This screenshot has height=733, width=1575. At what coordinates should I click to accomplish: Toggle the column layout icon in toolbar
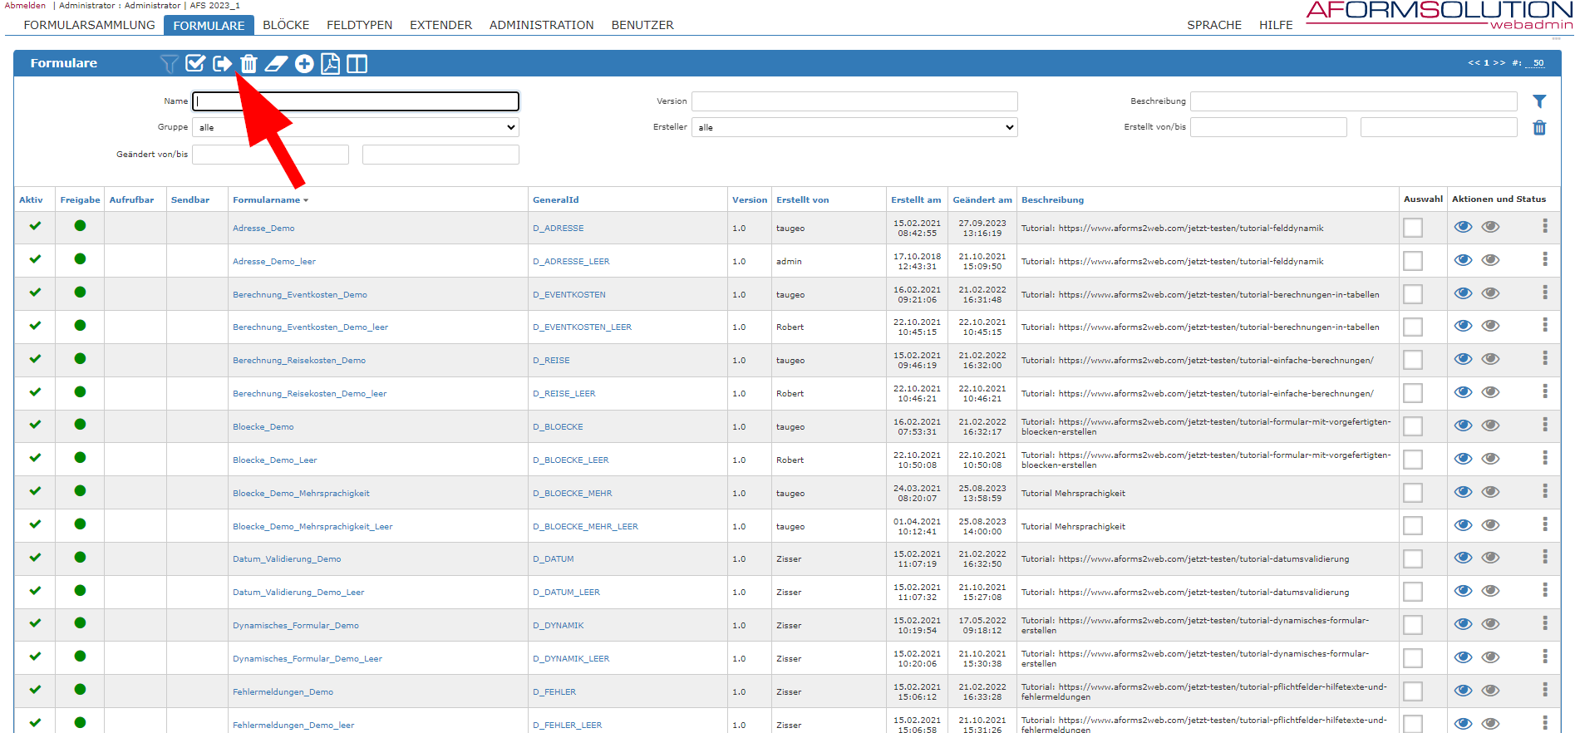(x=357, y=64)
